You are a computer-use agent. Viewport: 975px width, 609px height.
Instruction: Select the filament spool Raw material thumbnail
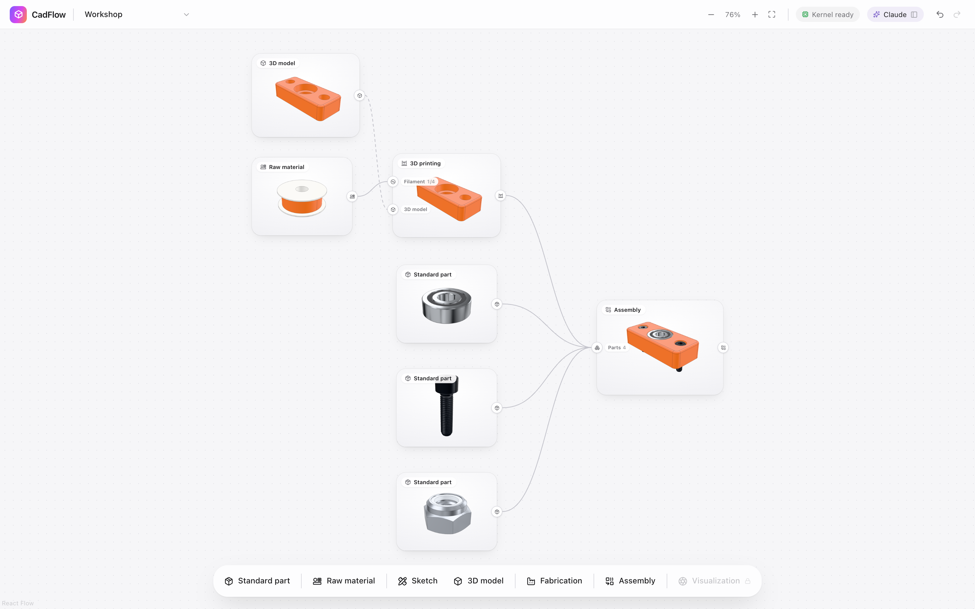pos(302,199)
